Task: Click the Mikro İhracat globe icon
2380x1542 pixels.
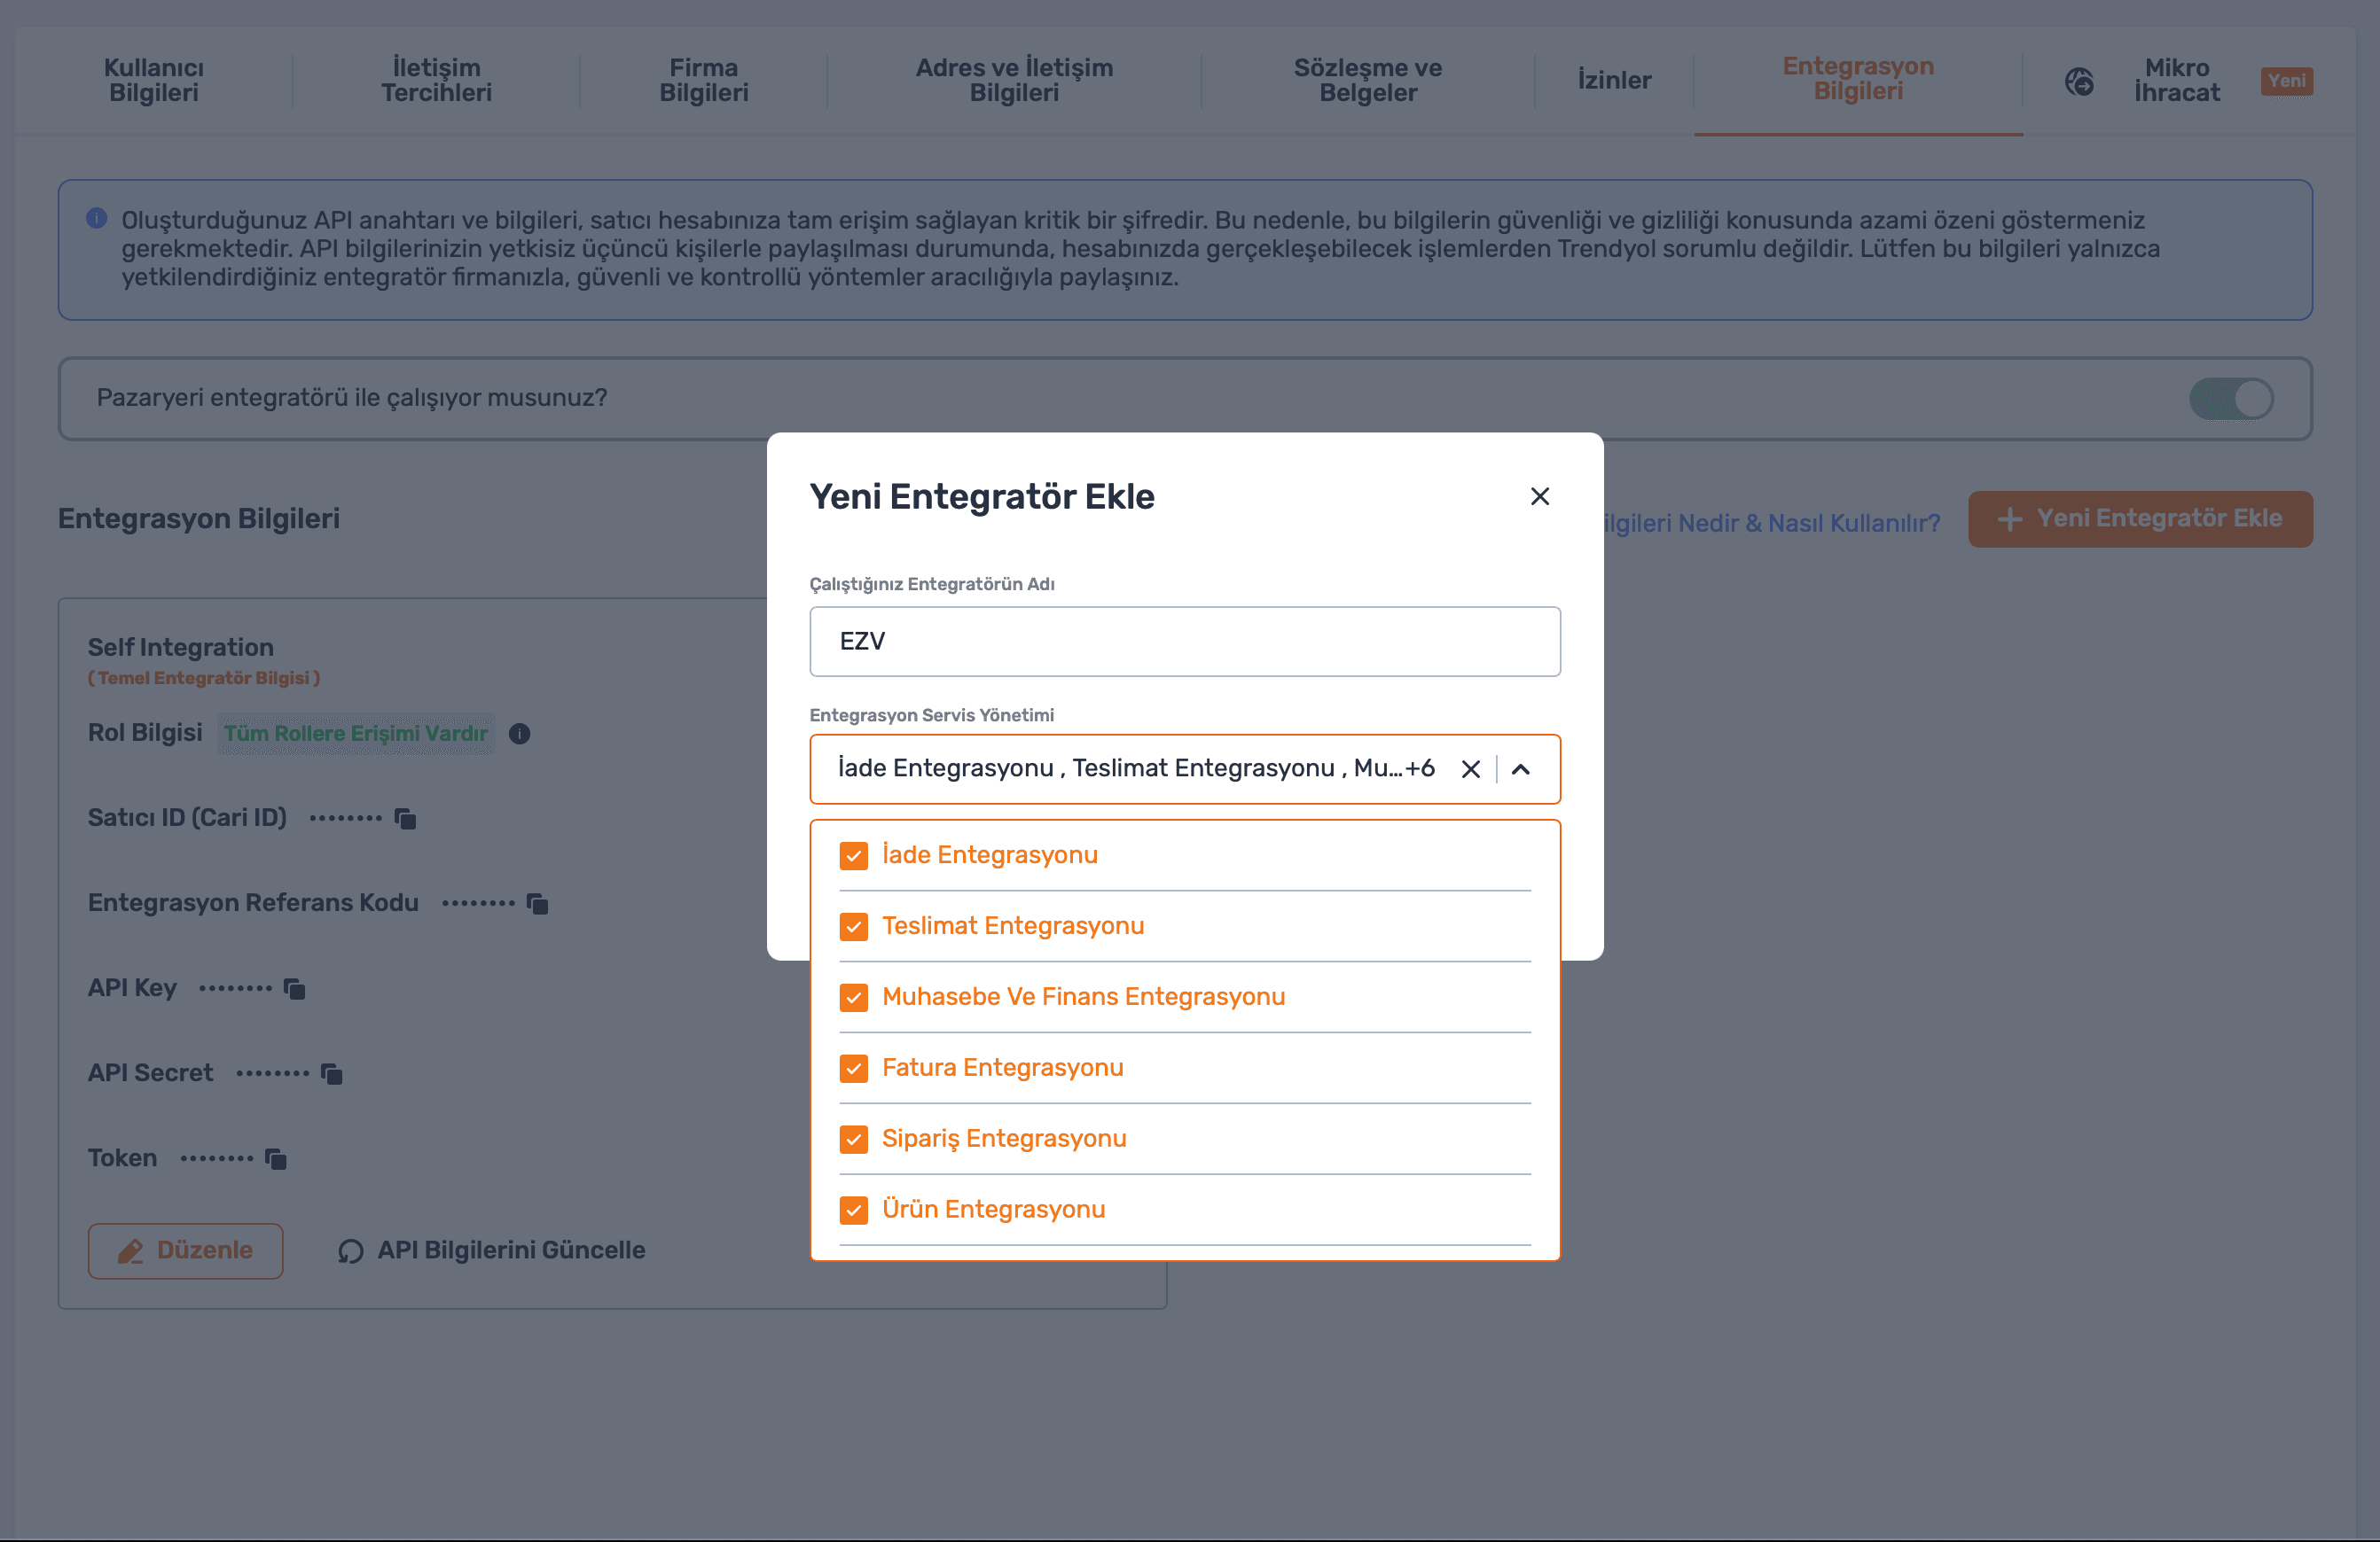Action: (x=2079, y=81)
